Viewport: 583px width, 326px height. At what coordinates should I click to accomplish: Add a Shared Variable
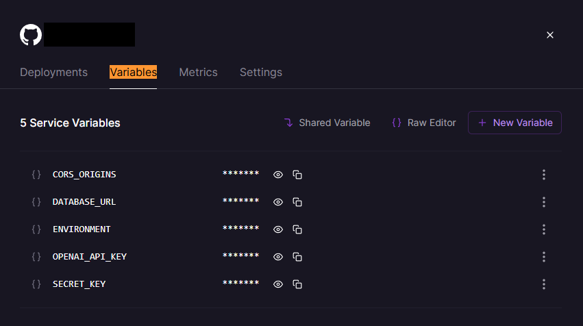(x=327, y=123)
